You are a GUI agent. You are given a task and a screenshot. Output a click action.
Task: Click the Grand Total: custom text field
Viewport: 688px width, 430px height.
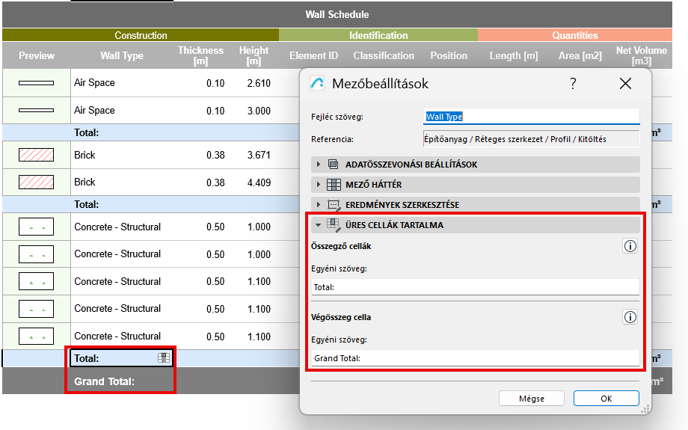(475, 358)
